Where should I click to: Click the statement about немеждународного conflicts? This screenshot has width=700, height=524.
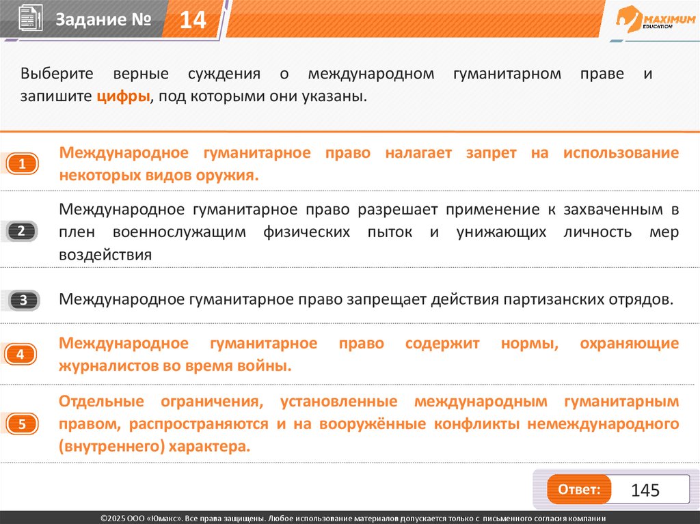[368, 424]
